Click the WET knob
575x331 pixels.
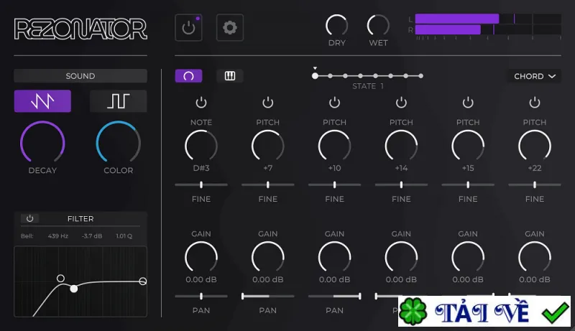point(378,26)
